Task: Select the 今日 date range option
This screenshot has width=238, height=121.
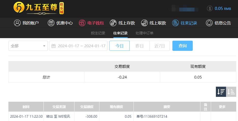Action: (x=120, y=46)
